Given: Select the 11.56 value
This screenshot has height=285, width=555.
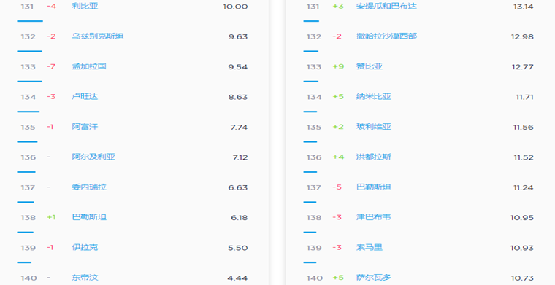Looking at the screenshot, I should pos(524,127).
